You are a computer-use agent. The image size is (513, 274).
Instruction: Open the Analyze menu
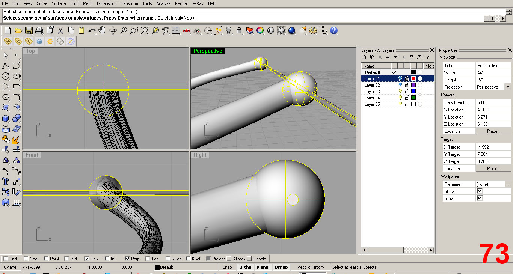pos(163,3)
